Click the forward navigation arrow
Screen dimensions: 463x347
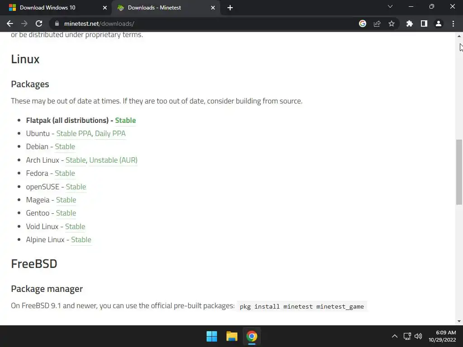(x=24, y=23)
